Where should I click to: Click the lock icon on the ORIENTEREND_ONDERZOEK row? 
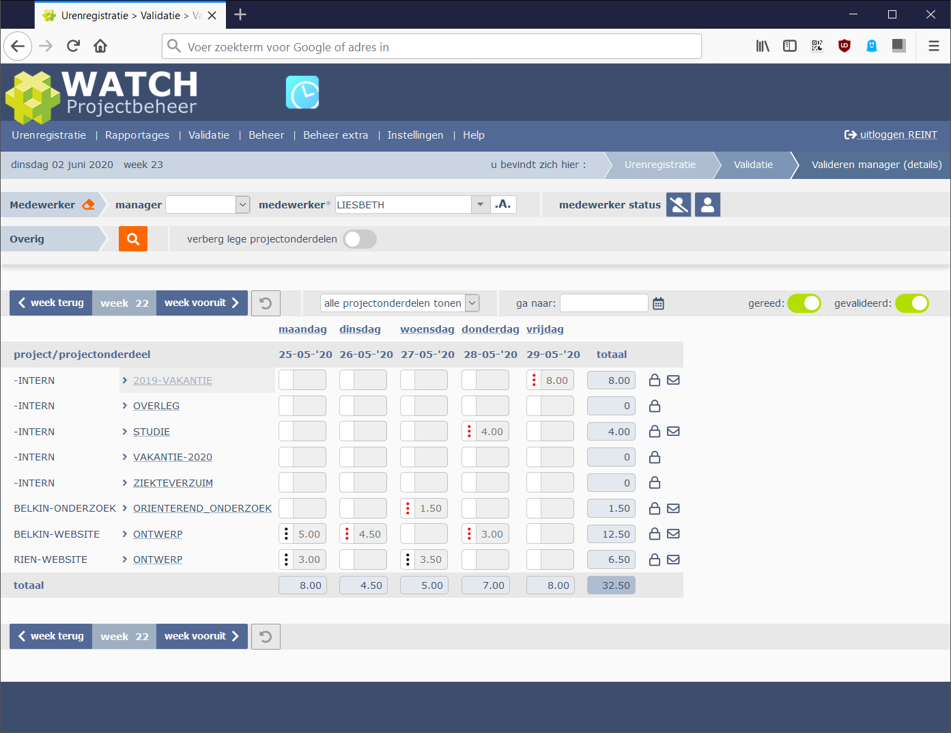[x=654, y=508]
